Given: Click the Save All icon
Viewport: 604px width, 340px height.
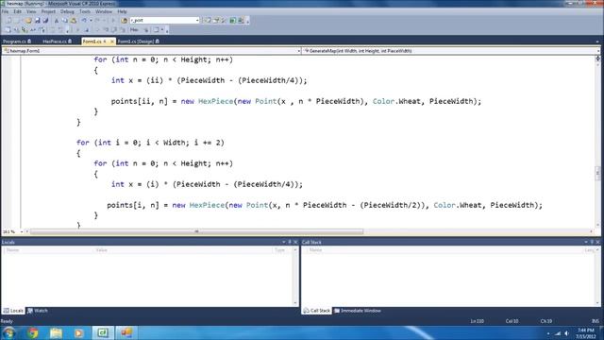Looking at the screenshot, I should 45,21.
